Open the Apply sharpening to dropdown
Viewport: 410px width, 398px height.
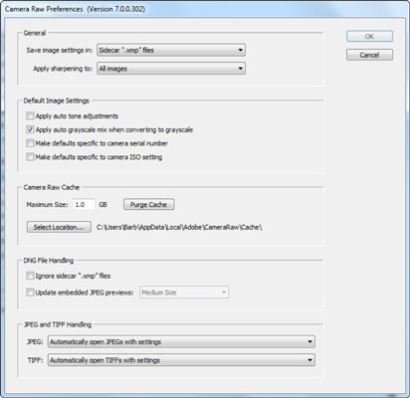tap(171, 69)
